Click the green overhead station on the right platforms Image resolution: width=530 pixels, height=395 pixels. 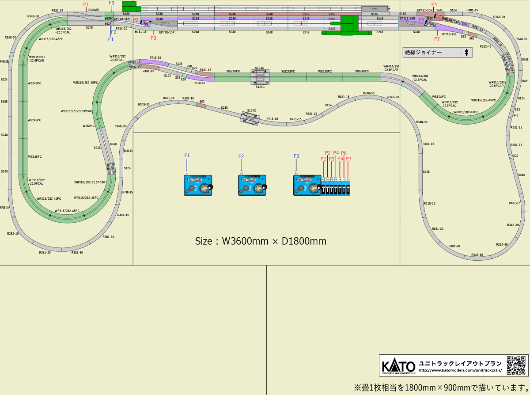[x=349, y=24]
